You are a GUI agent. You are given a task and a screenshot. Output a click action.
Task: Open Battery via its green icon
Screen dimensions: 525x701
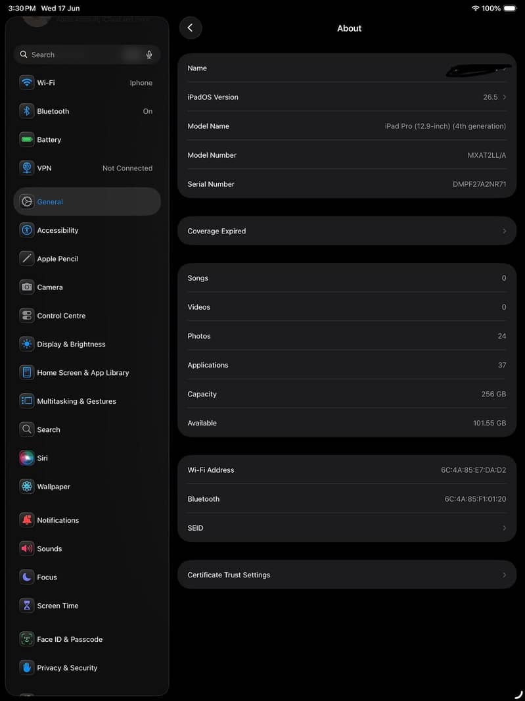(27, 139)
